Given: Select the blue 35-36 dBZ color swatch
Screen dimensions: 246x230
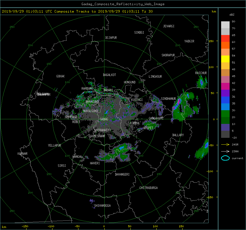Looking at the screenshot, I should pyautogui.click(x=225, y=100).
